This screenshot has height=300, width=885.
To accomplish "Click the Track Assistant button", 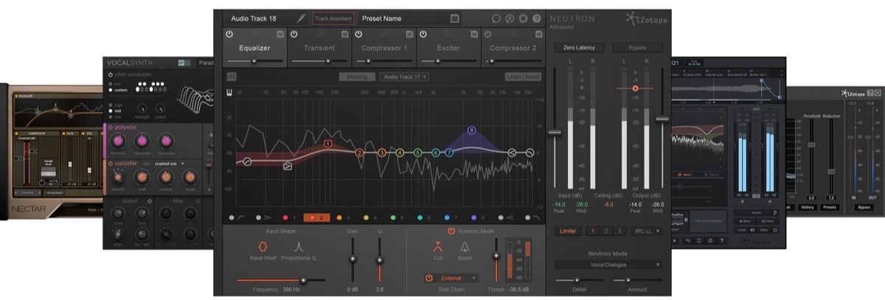I will click(x=333, y=18).
